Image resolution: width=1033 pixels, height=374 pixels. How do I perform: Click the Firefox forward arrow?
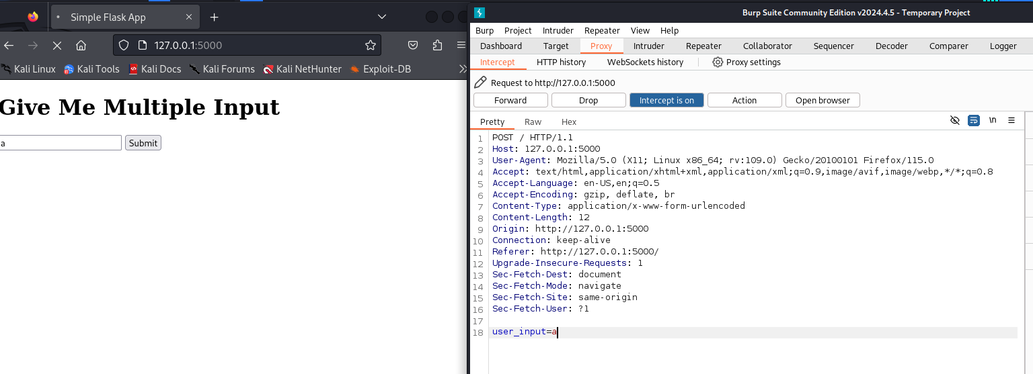(33, 45)
